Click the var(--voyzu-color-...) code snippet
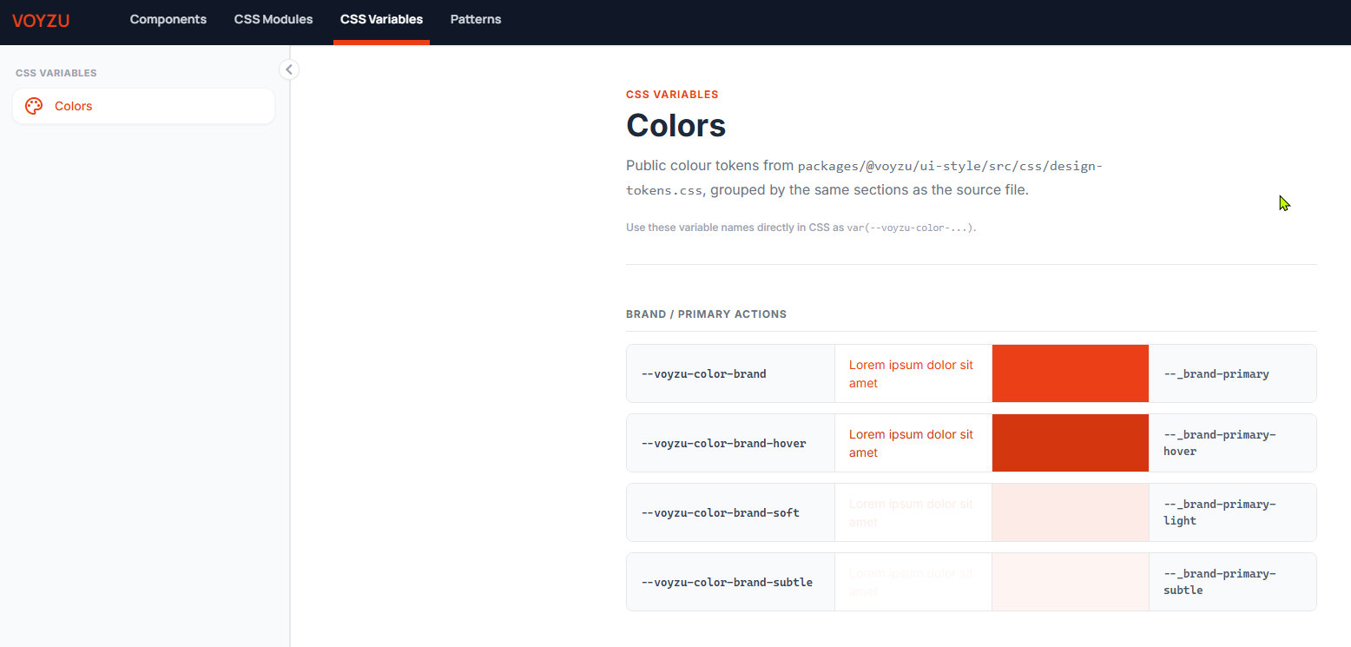This screenshot has width=1351, height=647. pos(912,228)
